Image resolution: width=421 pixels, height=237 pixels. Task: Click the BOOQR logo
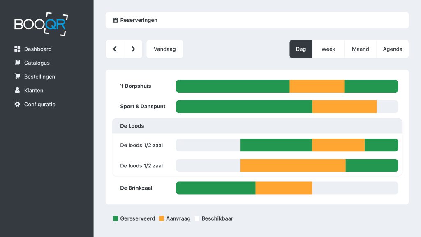41,24
